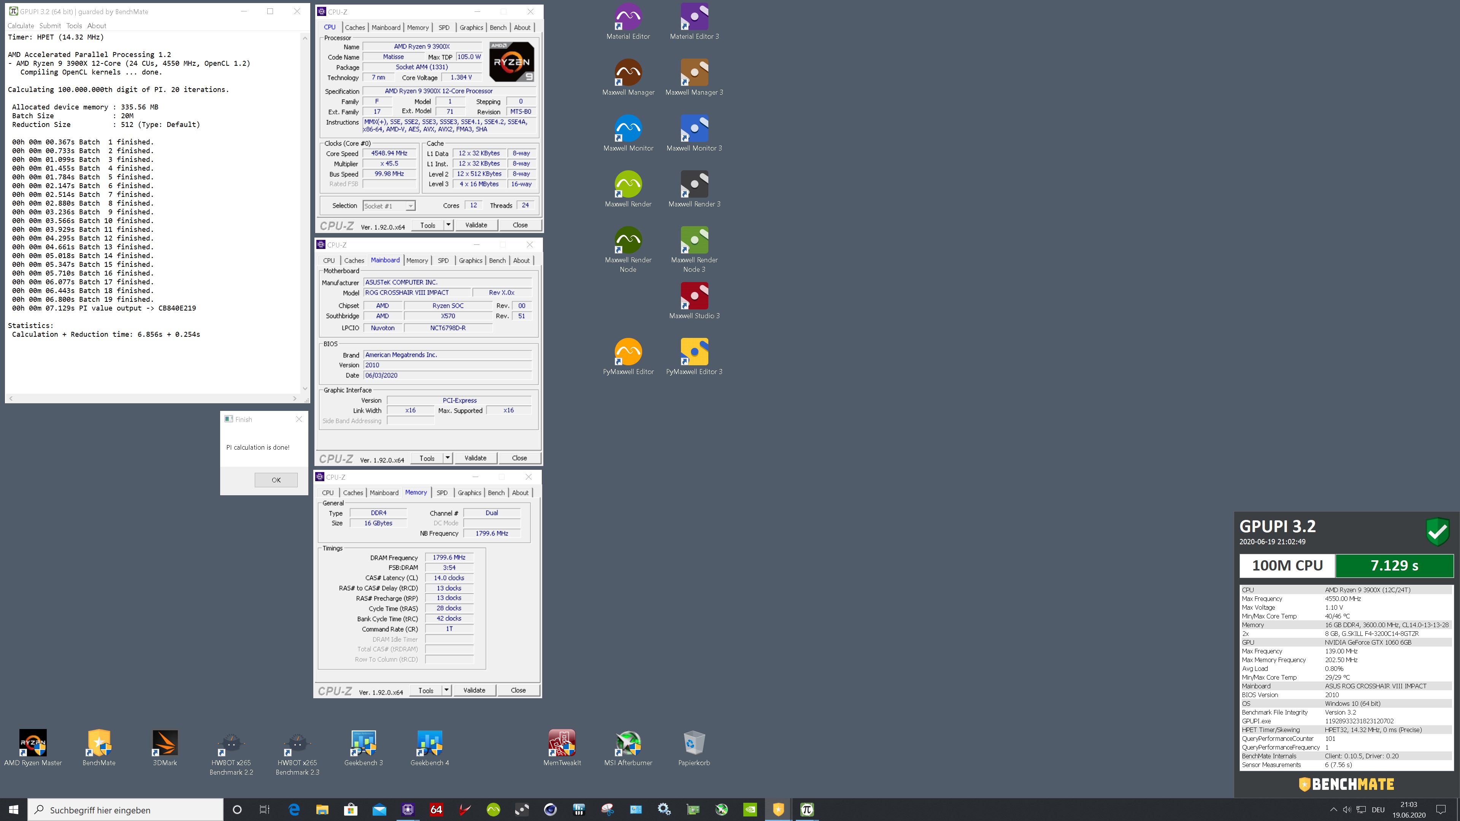Image resolution: width=1460 pixels, height=821 pixels.
Task: Open Maxwell Monitor 3 desktop shortcut
Action: pyautogui.click(x=694, y=134)
